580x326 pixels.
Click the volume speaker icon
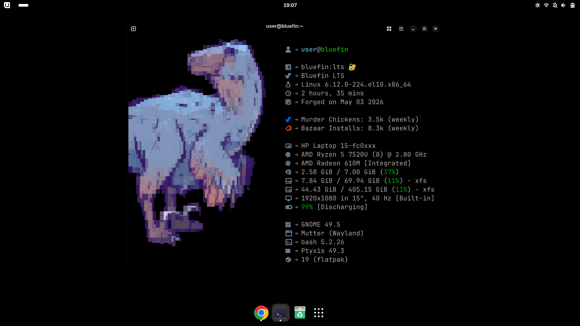563,5
